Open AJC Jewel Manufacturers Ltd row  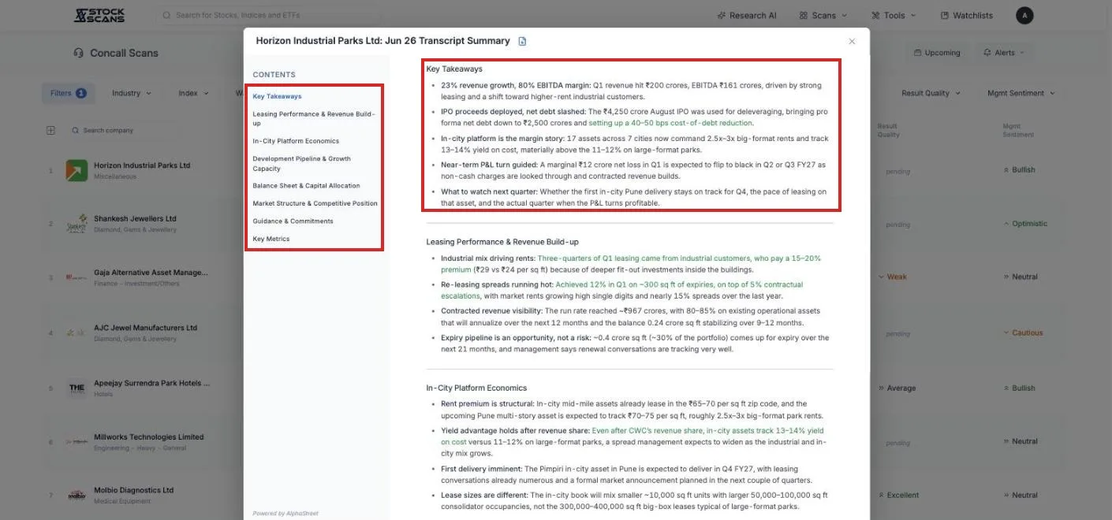click(x=145, y=328)
